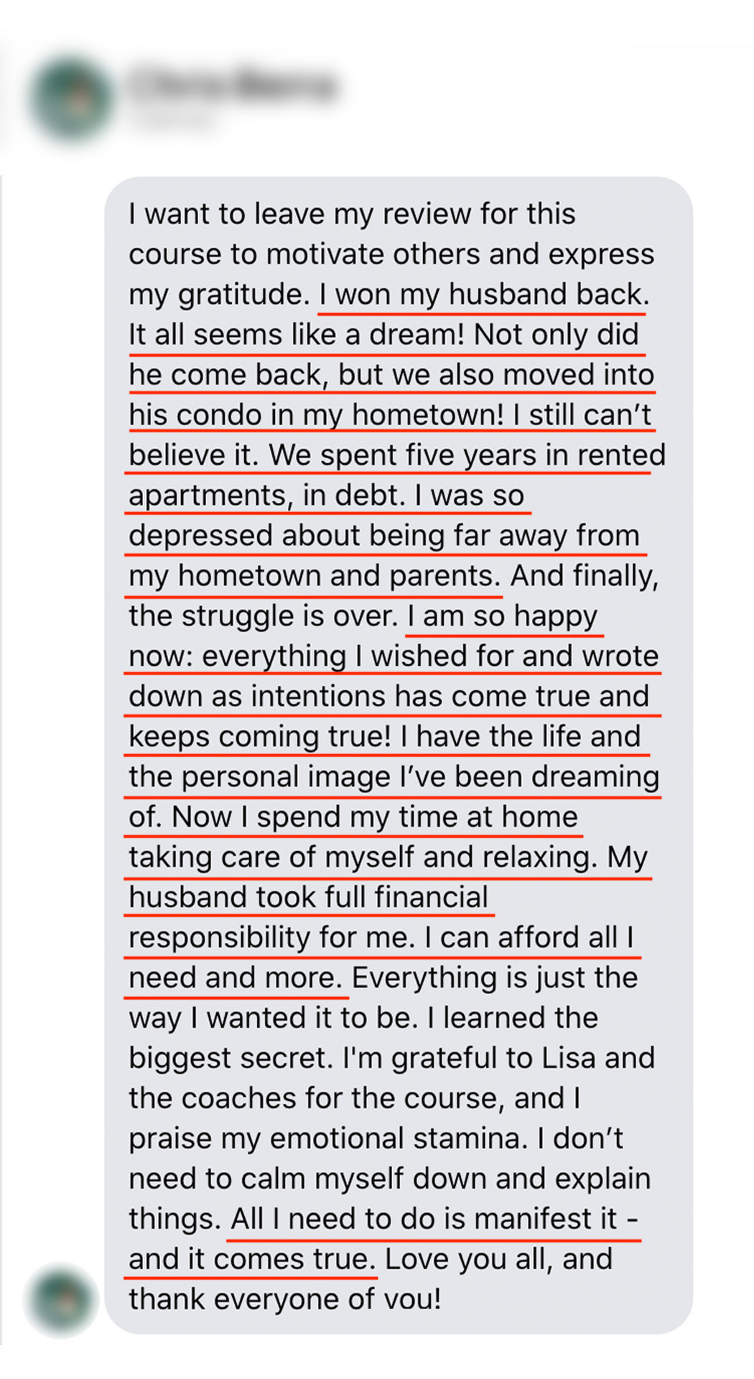
Task: Click the phrase 'the struggle is over'
Action: [263, 616]
